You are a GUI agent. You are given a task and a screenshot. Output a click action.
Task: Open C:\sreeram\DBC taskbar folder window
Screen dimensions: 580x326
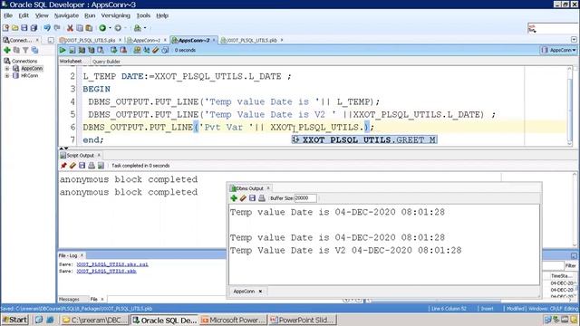click(94, 320)
